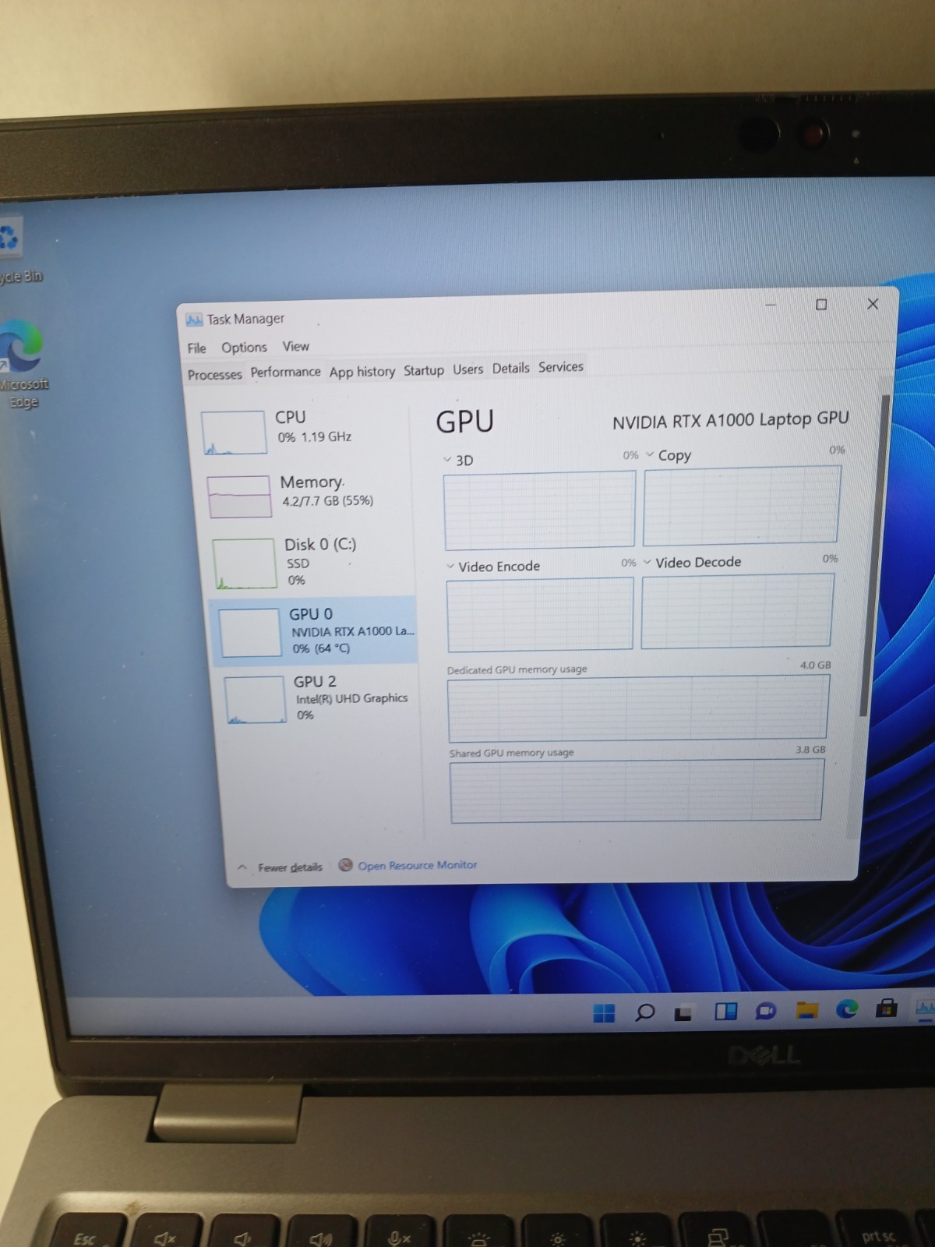Select GPU 2 Intel UHD Graphics entry

(x=319, y=698)
